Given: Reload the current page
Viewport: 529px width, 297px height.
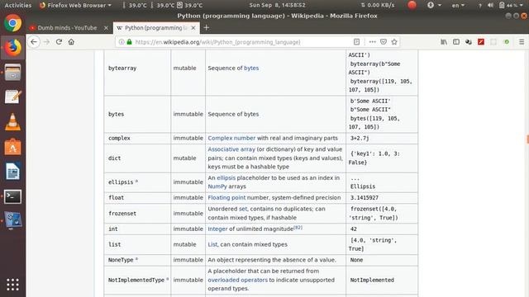Looking at the screenshot, I should pyautogui.click(x=59, y=42).
